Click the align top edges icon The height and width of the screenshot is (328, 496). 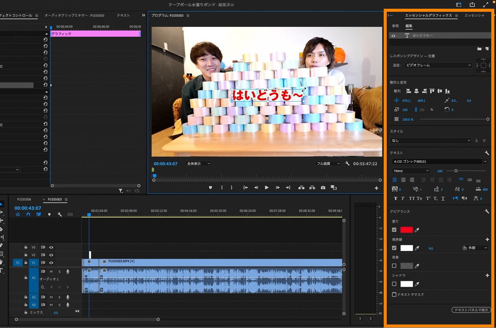click(x=432, y=91)
